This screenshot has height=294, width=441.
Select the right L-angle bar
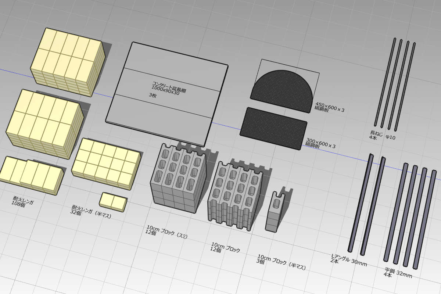coord(373,206)
